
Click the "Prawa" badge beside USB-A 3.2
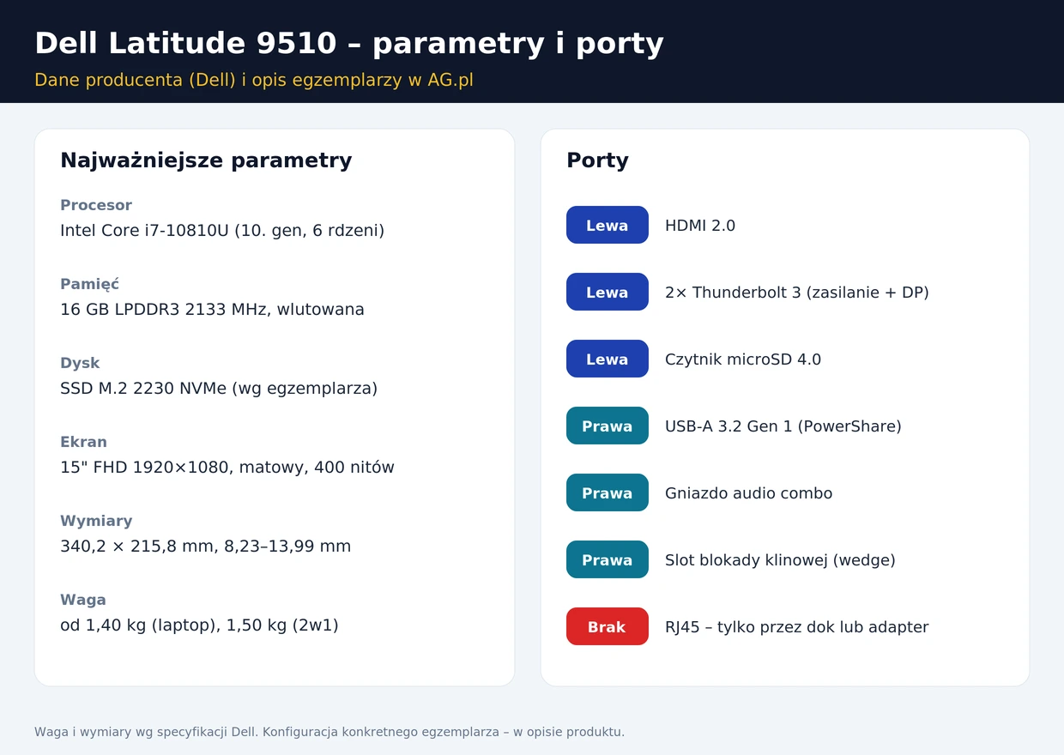tap(608, 426)
